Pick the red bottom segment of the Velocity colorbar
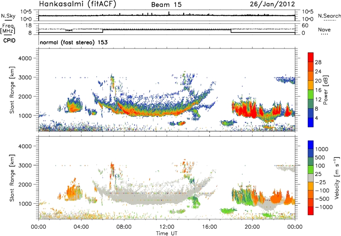The width and height of the screenshot is (341, 236). tap(311, 211)
